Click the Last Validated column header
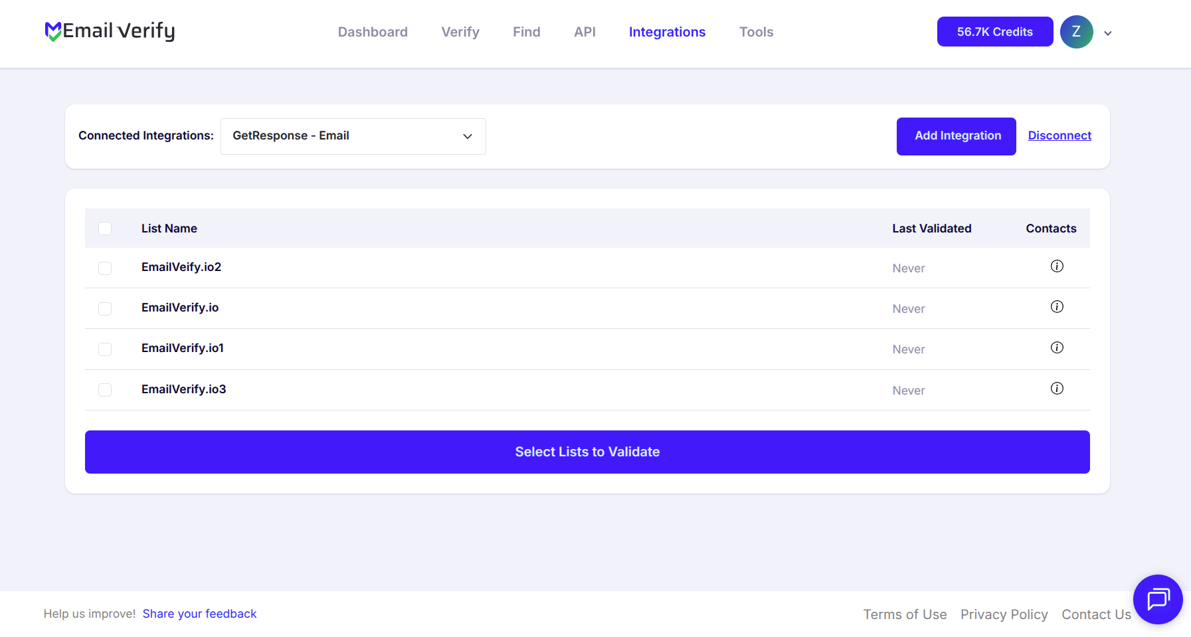 [x=932, y=228]
